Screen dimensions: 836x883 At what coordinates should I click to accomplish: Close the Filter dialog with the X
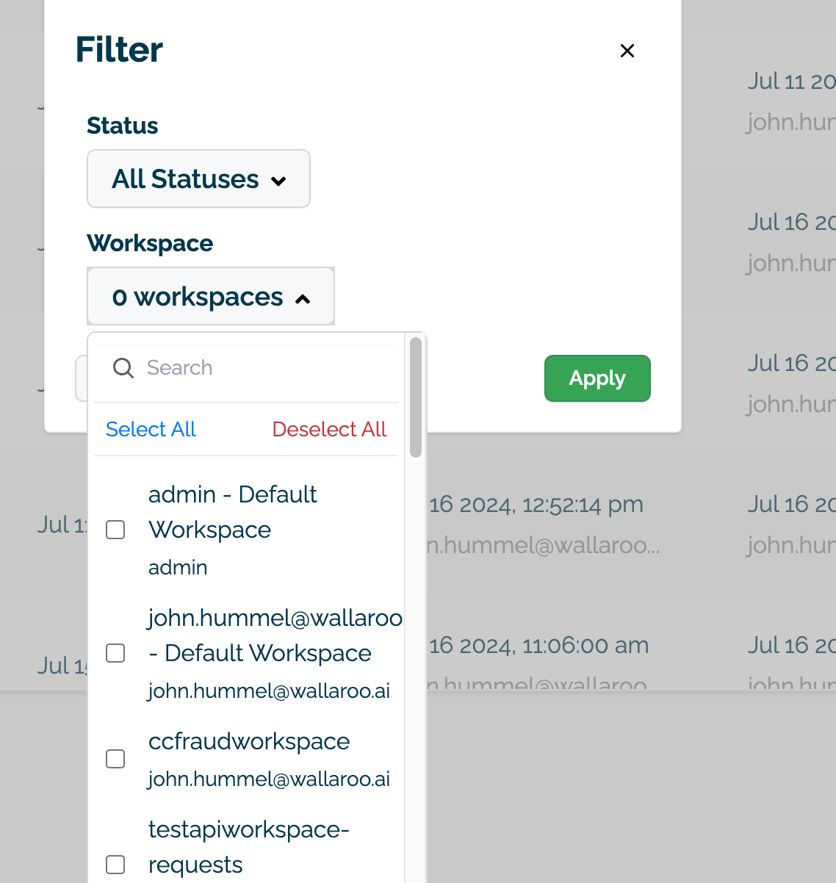(x=627, y=51)
